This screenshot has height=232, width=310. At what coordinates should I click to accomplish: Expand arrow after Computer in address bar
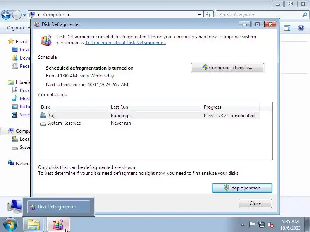[69, 15]
